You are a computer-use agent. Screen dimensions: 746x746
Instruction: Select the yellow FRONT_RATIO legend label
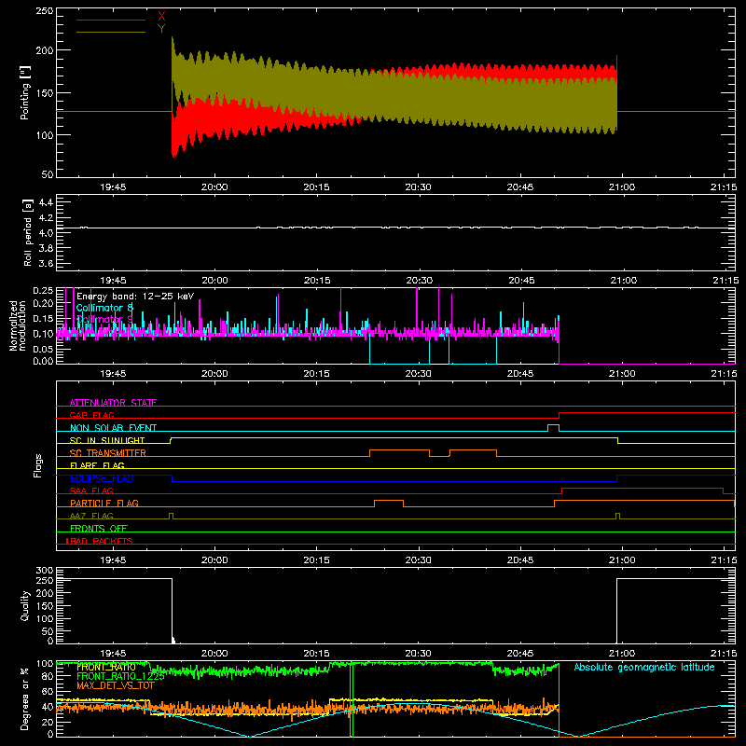tap(106, 667)
